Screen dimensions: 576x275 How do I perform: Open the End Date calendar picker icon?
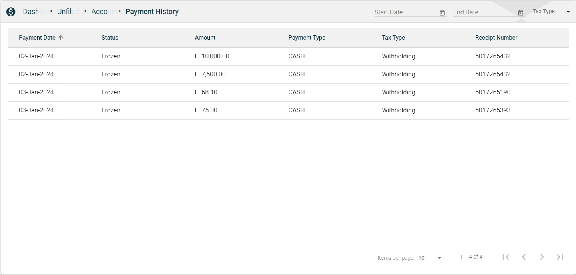(520, 13)
